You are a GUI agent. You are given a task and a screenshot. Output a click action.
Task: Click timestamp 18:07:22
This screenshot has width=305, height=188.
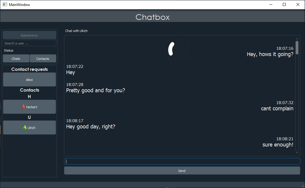75,66
